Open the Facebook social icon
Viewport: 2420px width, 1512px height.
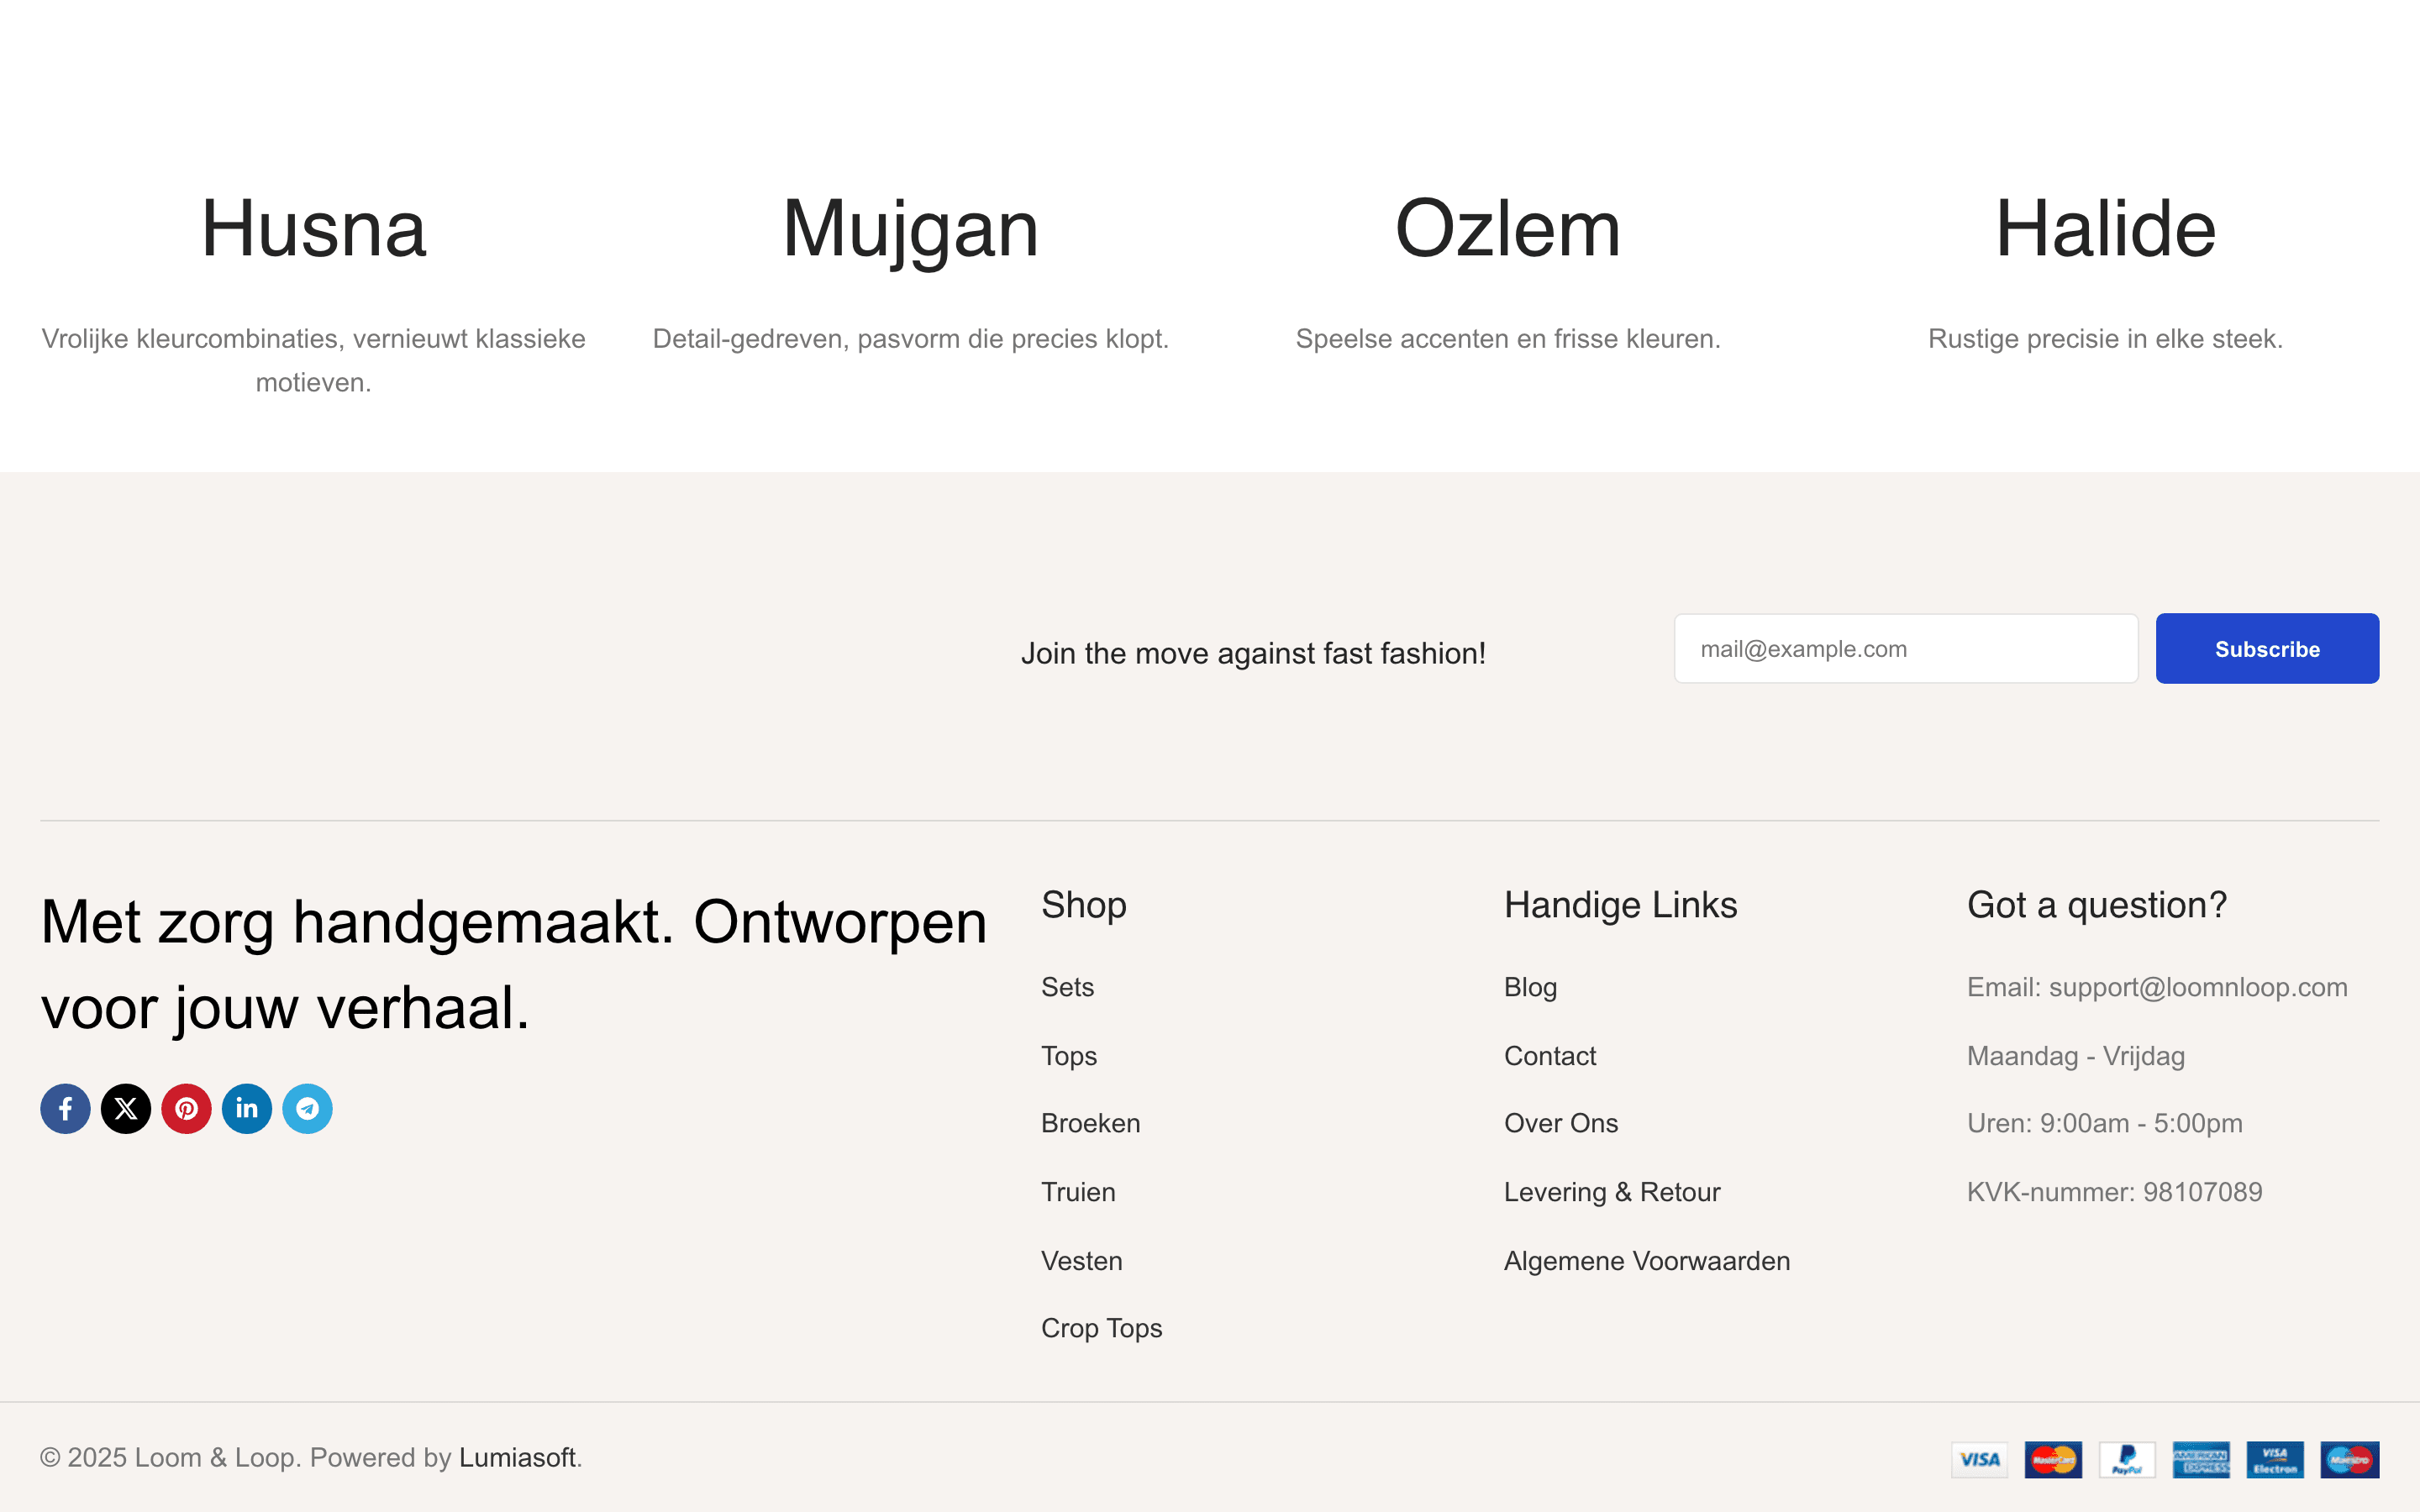65,1108
